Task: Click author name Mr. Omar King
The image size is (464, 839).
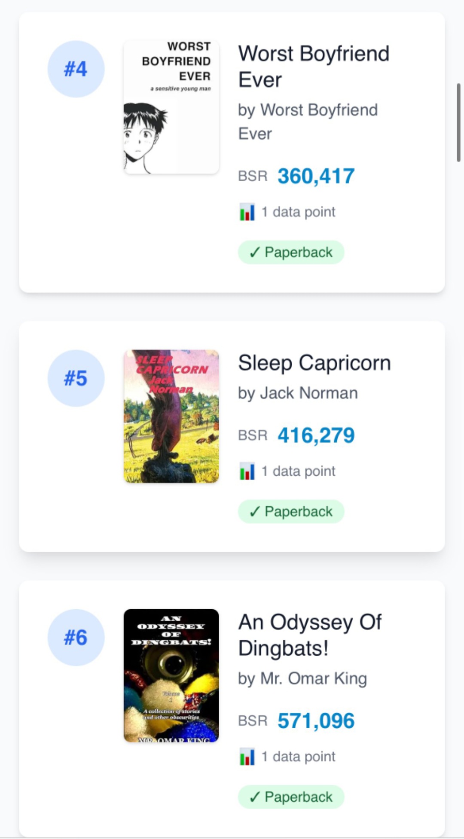Action: (313, 678)
